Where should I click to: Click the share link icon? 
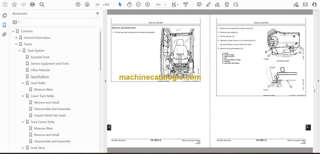(x=296, y=5)
